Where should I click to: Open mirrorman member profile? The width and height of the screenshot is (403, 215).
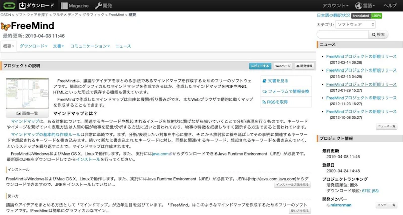pyautogui.click(x=341, y=205)
